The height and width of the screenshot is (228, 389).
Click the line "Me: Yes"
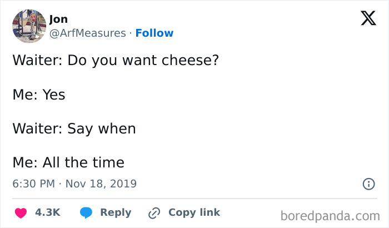point(39,95)
